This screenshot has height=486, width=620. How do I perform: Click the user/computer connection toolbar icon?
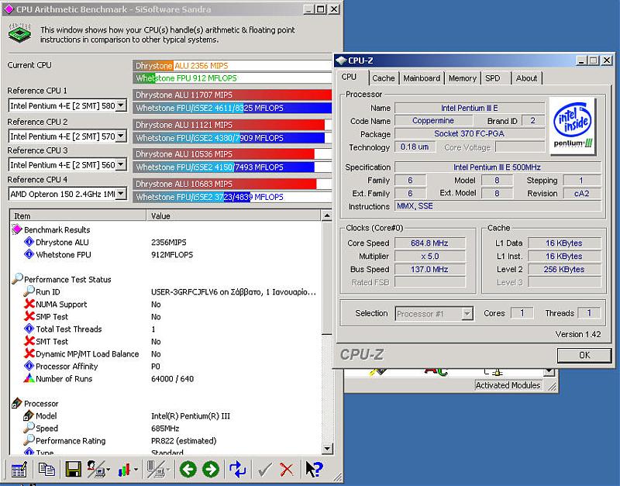tap(95, 470)
